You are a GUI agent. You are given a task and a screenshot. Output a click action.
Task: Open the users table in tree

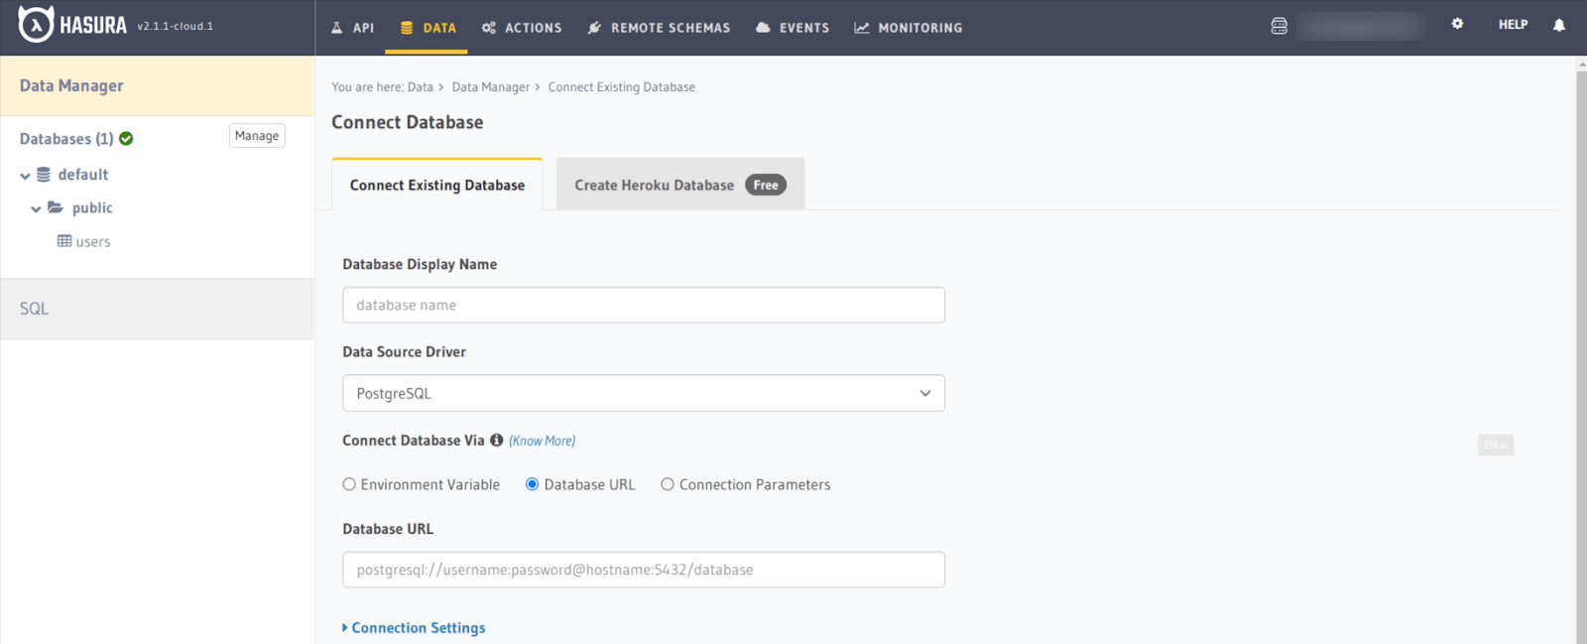[x=93, y=241]
